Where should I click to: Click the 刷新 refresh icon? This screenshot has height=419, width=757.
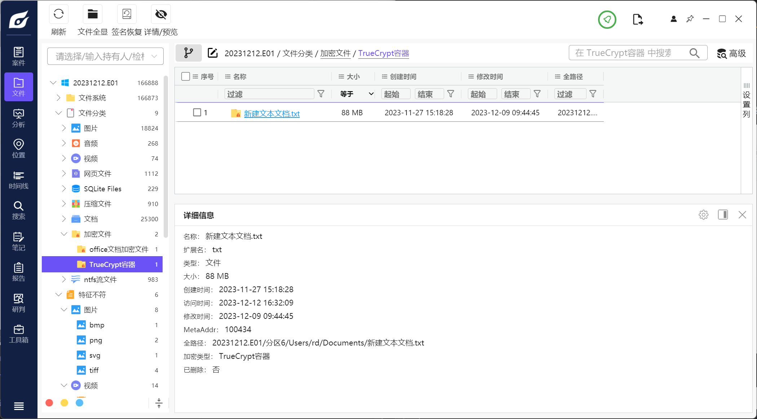(x=58, y=14)
